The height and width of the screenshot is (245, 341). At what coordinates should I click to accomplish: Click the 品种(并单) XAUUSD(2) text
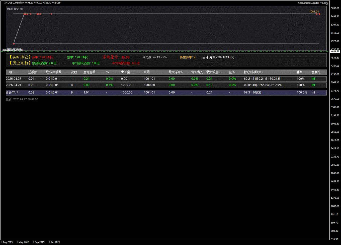218,57
